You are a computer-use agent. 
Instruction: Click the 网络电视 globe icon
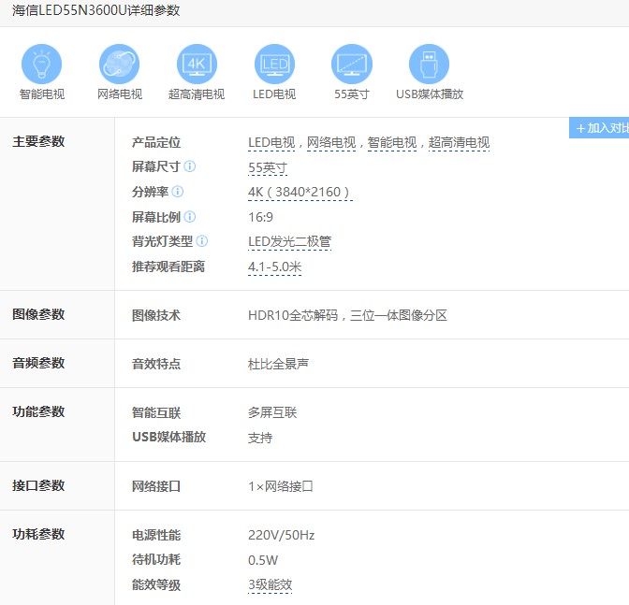pos(119,65)
